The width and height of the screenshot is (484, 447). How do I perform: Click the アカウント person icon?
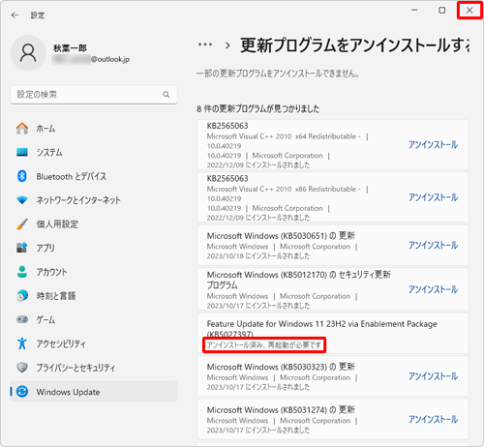22,272
